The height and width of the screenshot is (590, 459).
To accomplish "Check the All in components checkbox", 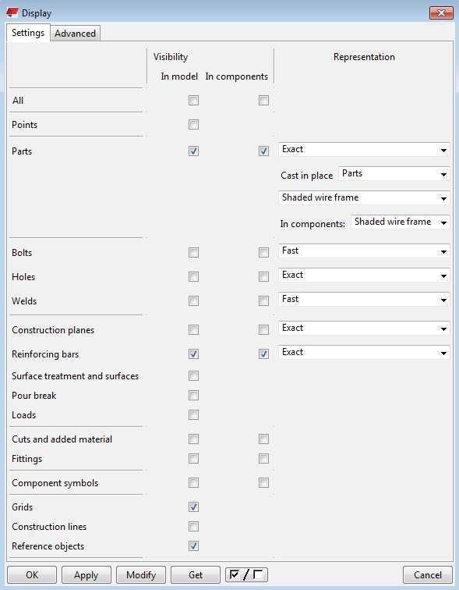I will (263, 101).
